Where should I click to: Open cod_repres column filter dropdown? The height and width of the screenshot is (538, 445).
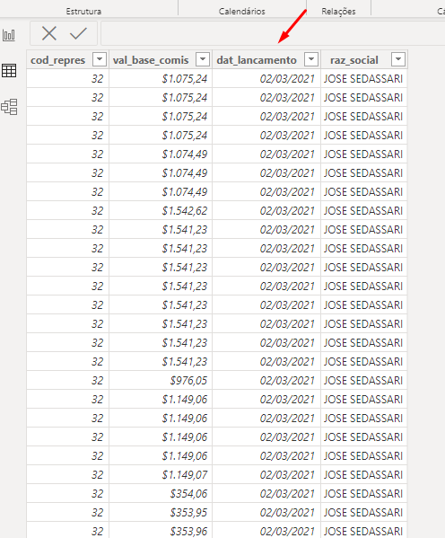pos(100,59)
